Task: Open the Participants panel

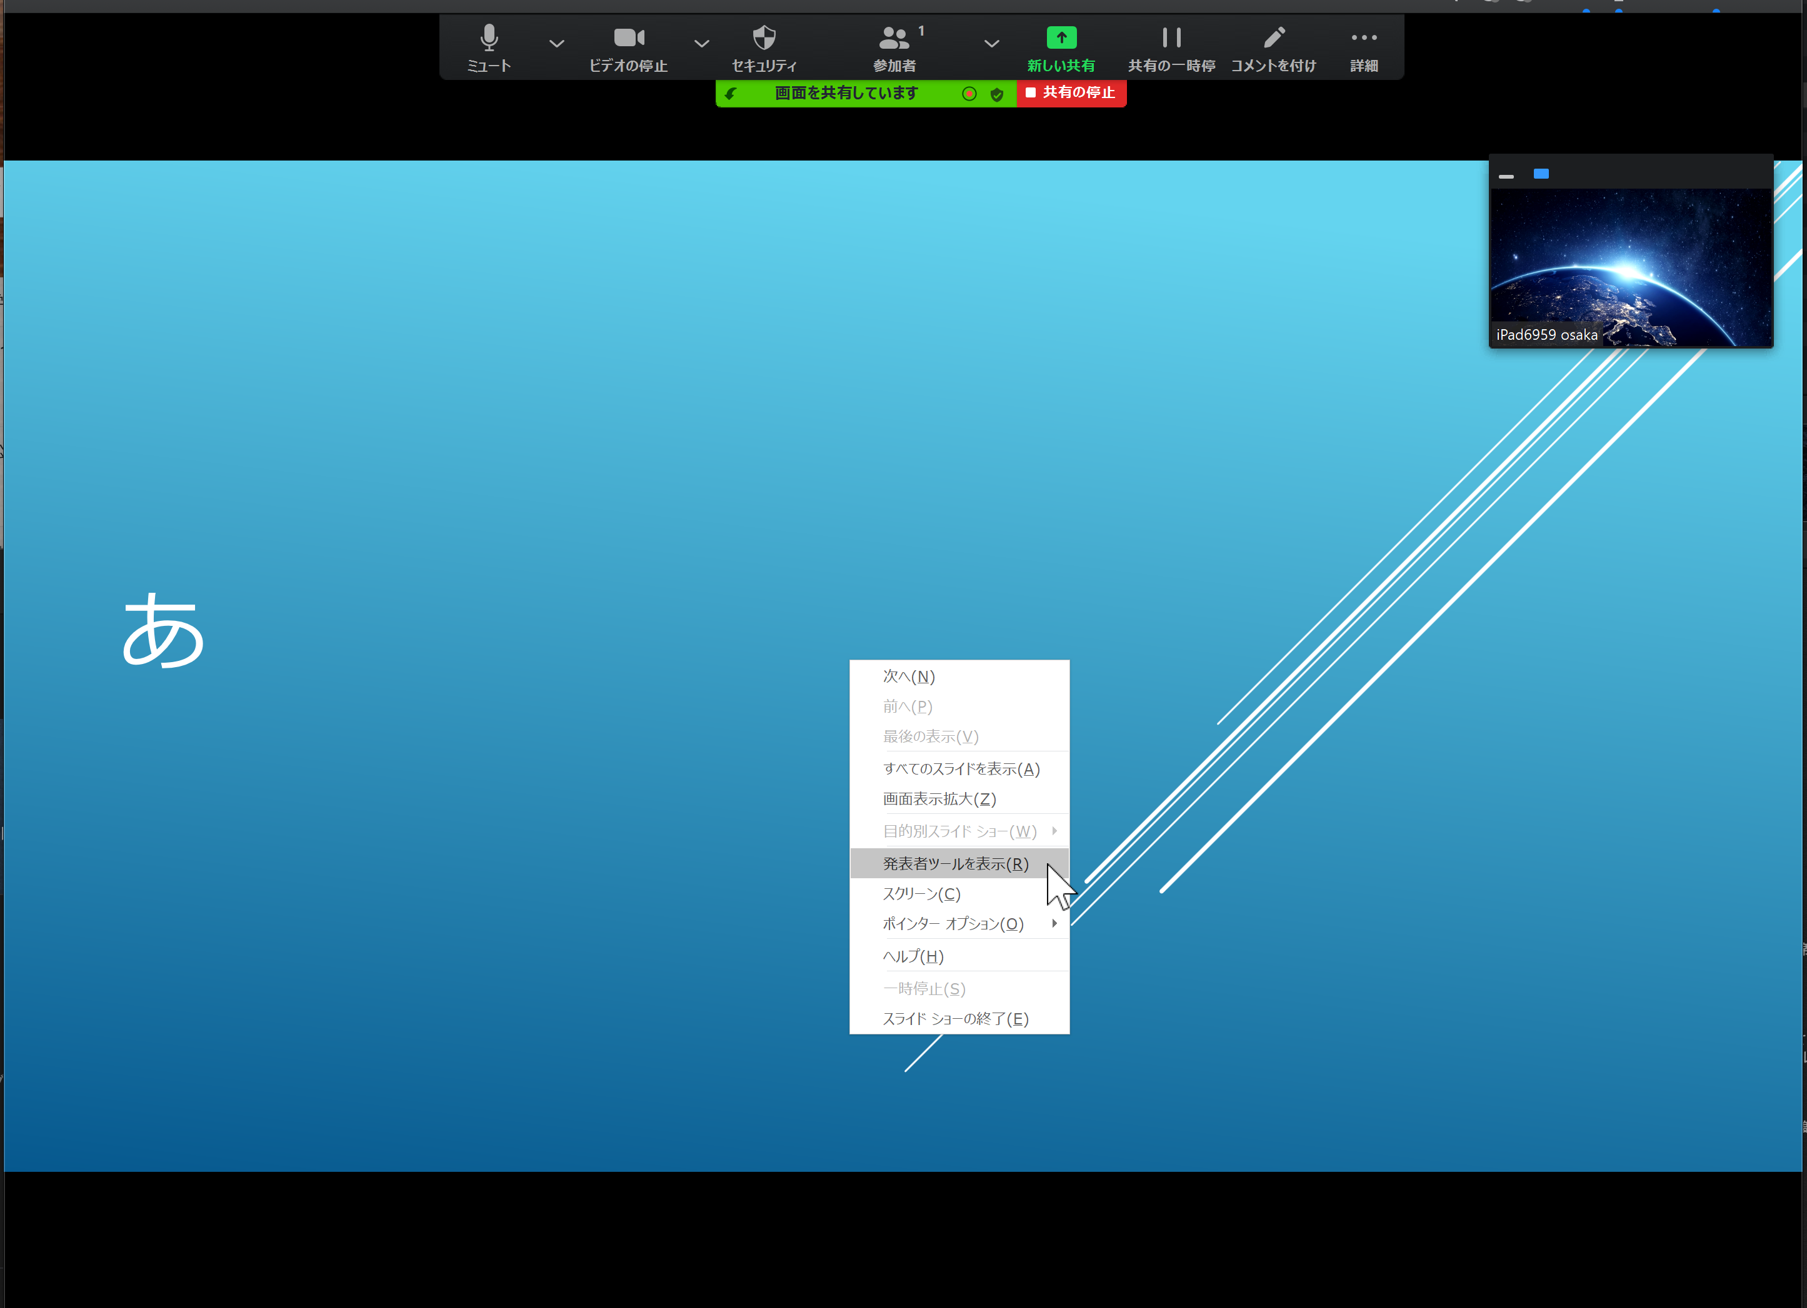Action: pyautogui.click(x=896, y=47)
